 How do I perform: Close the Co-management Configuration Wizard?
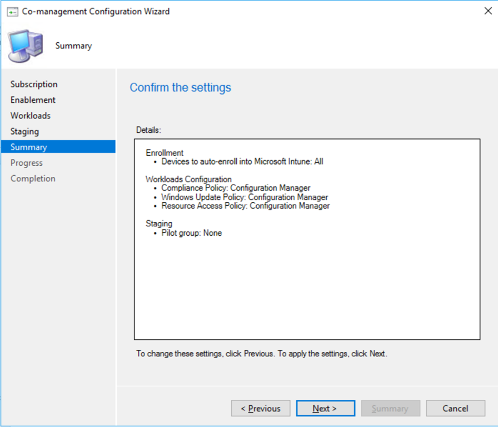488,11
